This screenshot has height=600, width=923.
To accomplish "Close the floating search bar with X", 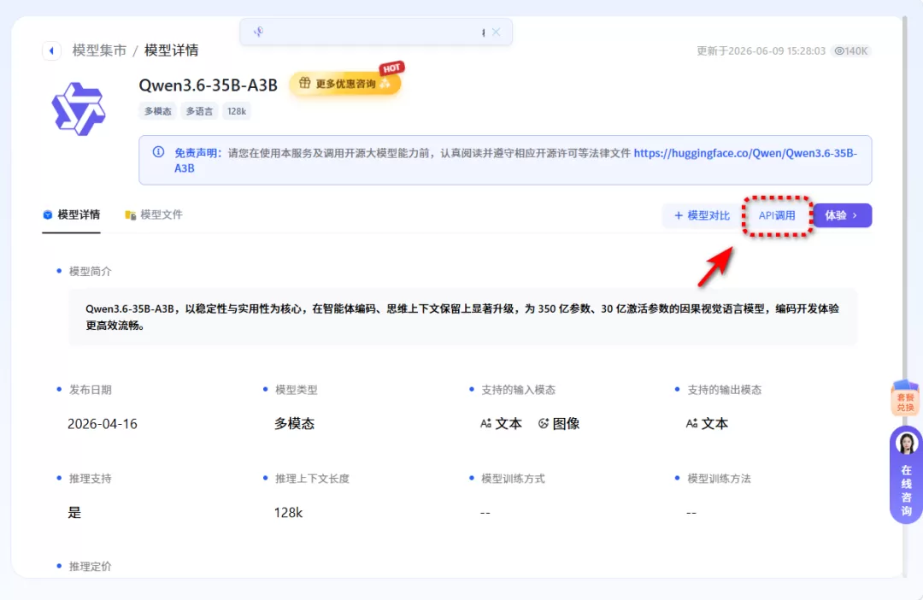I will pos(497,32).
